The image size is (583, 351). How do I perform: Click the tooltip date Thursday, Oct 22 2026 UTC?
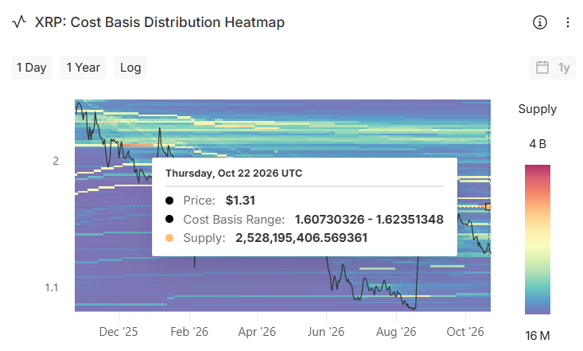pos(234,174)
